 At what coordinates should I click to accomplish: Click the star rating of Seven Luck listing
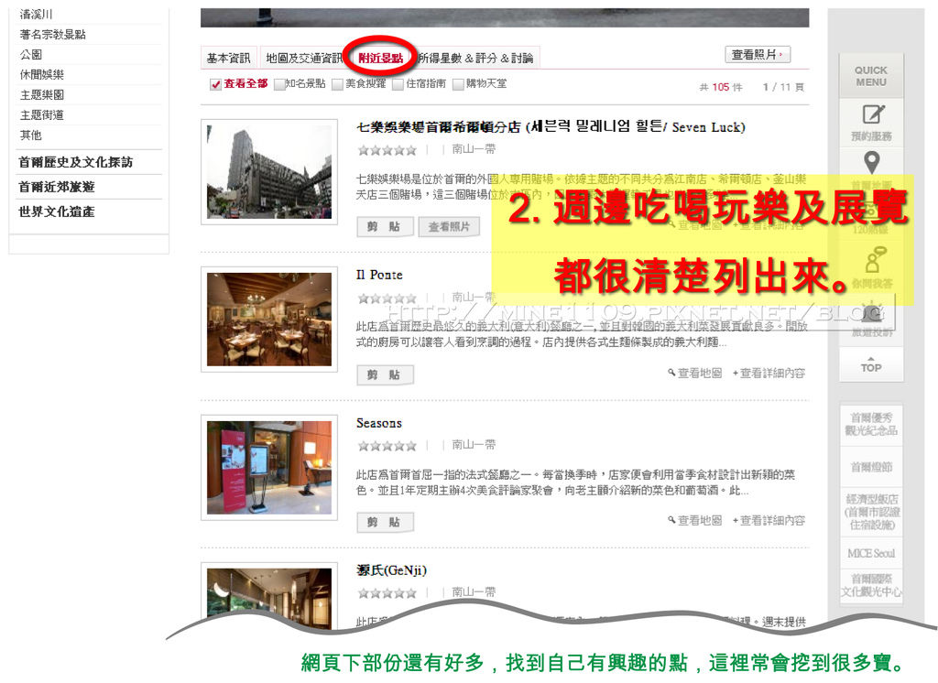387,150
